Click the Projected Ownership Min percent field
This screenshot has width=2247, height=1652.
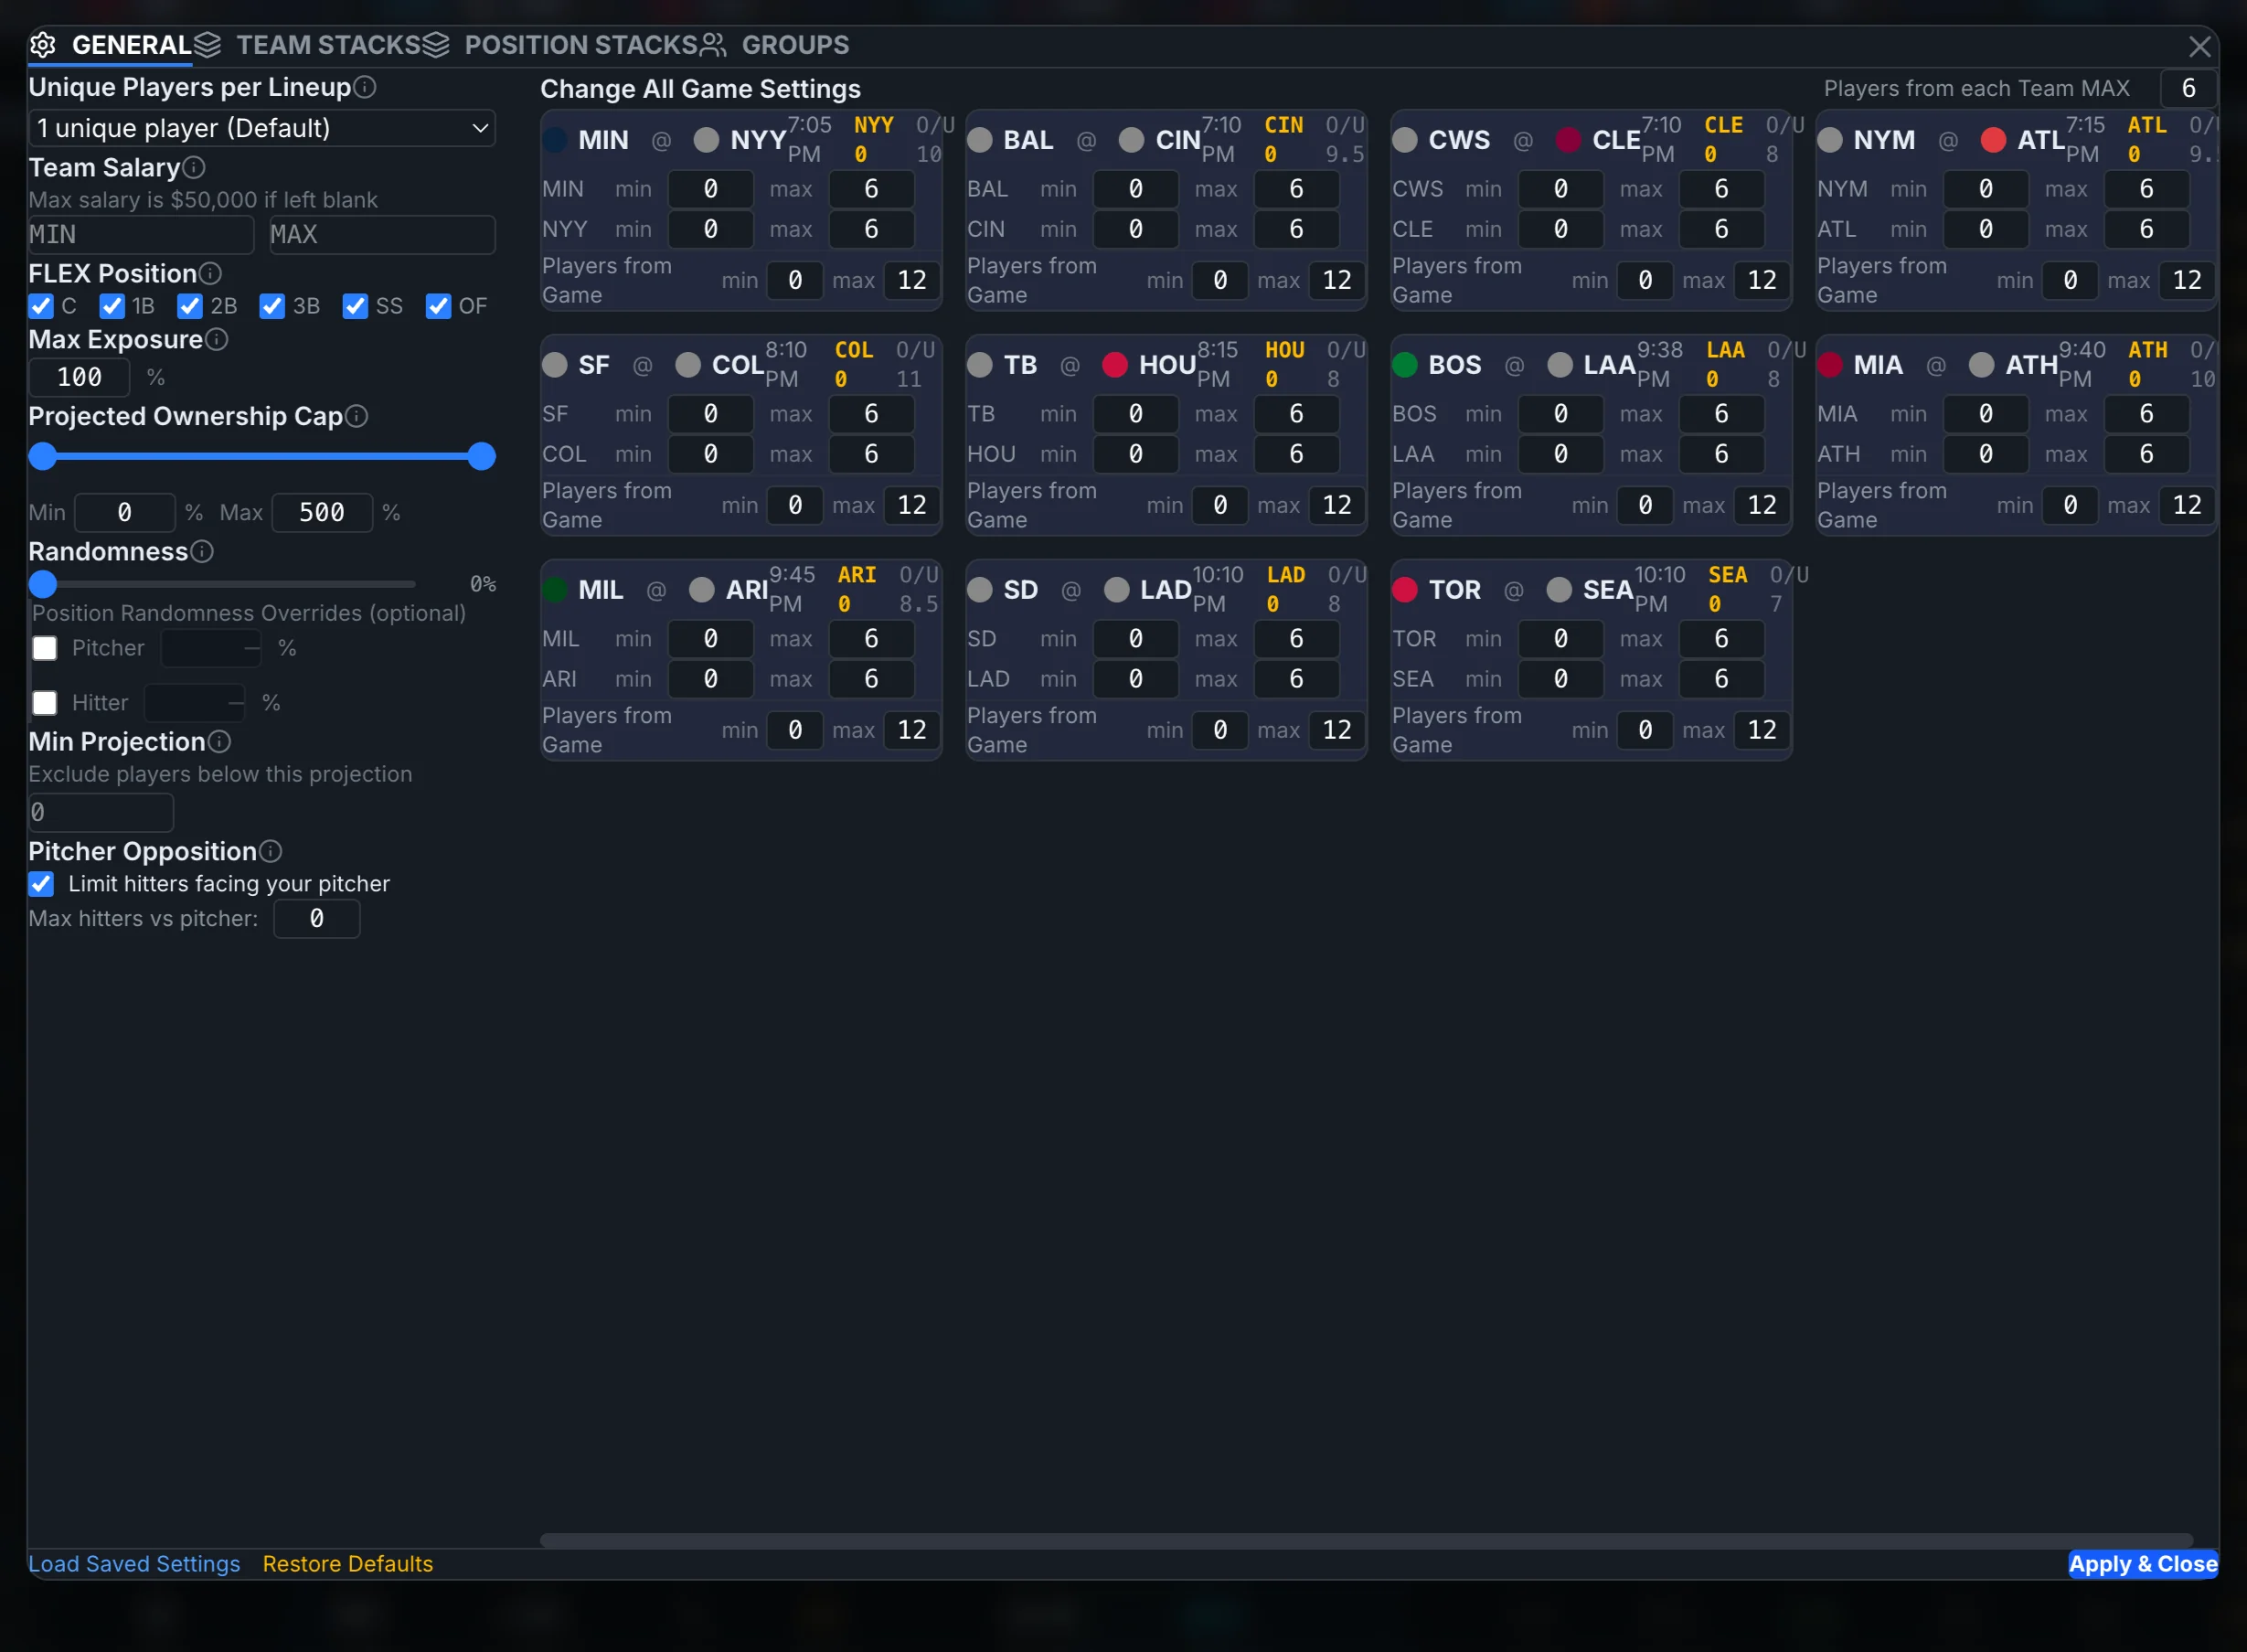click(x=125, y=513)
